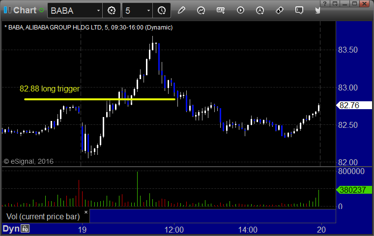Open the BABA symbol dropdown arrow
The height and width of the screenshot is (236, 374).
click(x=98, y=10)
